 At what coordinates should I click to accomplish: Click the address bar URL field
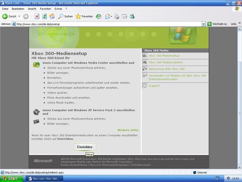[x=106, y=24]
